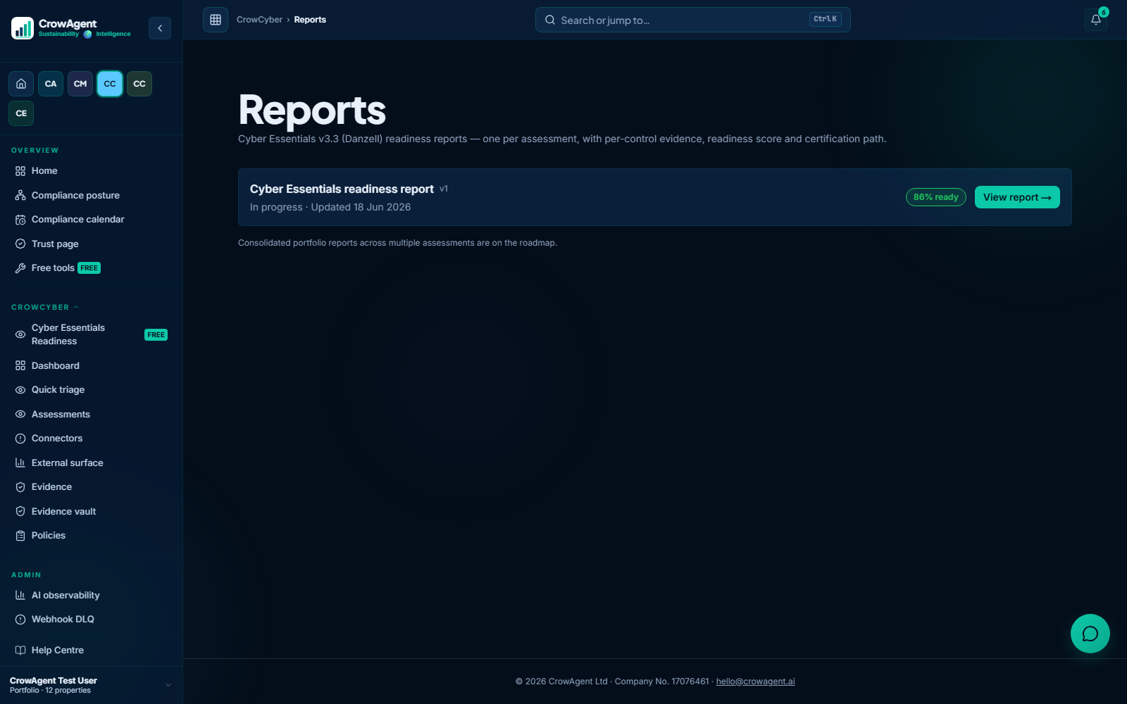Click the Help Centre book icon
The width and height of the screenshot is (1127, 704).
pos(20,650)
